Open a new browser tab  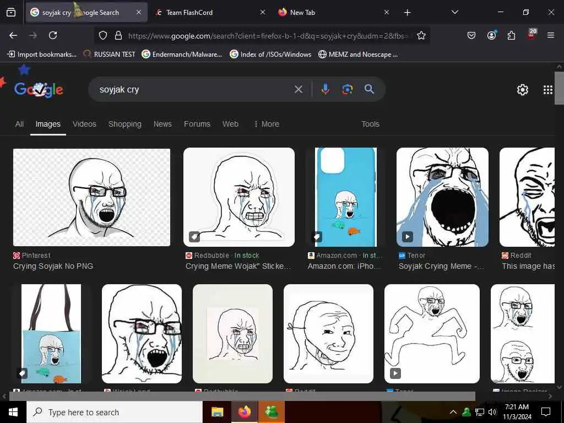pos(407,13)
